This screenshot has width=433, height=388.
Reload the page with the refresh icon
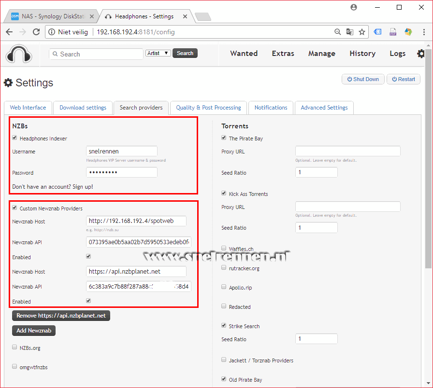(36, 32)
